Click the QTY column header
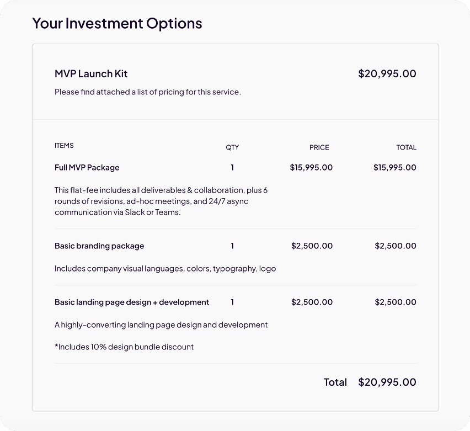470x431 pixels. point(232,147)
